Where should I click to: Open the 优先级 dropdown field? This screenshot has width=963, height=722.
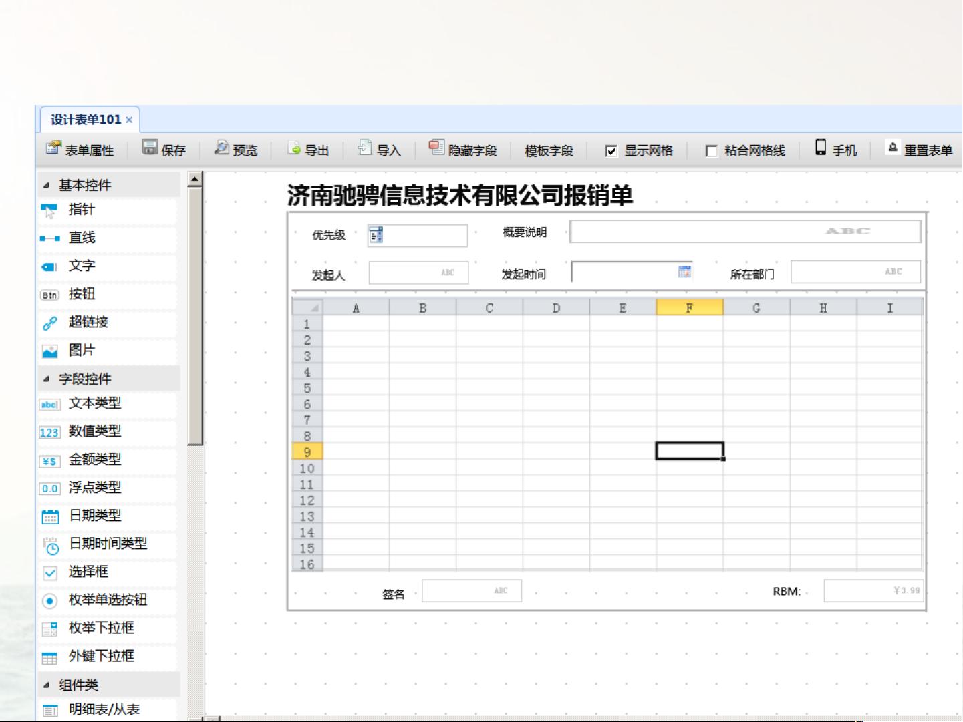pyautogui.click(x=418, y=235)
